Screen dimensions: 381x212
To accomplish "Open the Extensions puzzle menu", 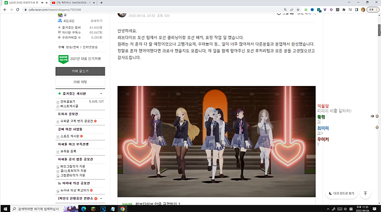I will pos(344,10).
